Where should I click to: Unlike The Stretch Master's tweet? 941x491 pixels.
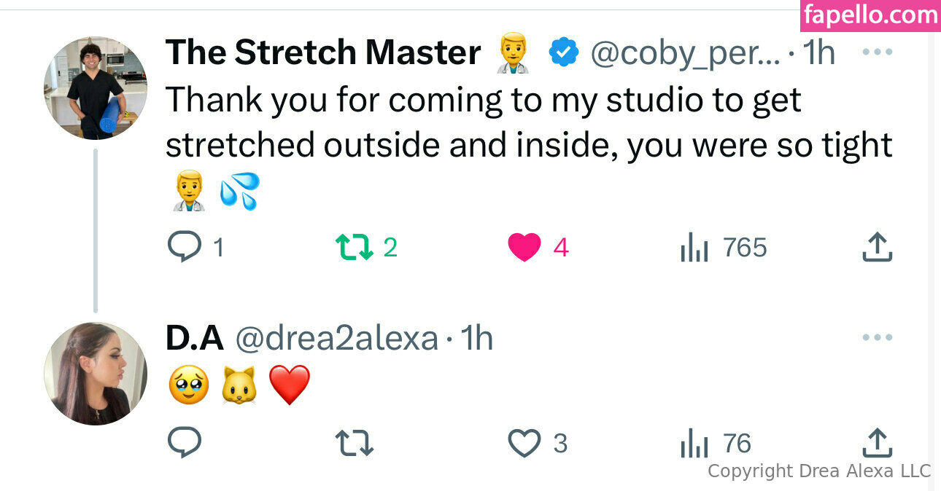pos(524,248)
